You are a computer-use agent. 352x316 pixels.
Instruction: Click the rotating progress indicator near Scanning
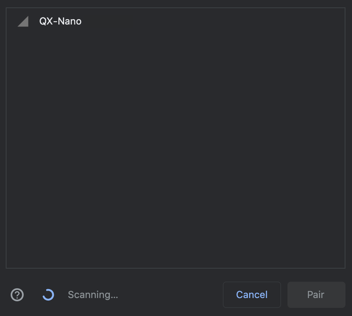pyautogui.click(x=48, y=295)
